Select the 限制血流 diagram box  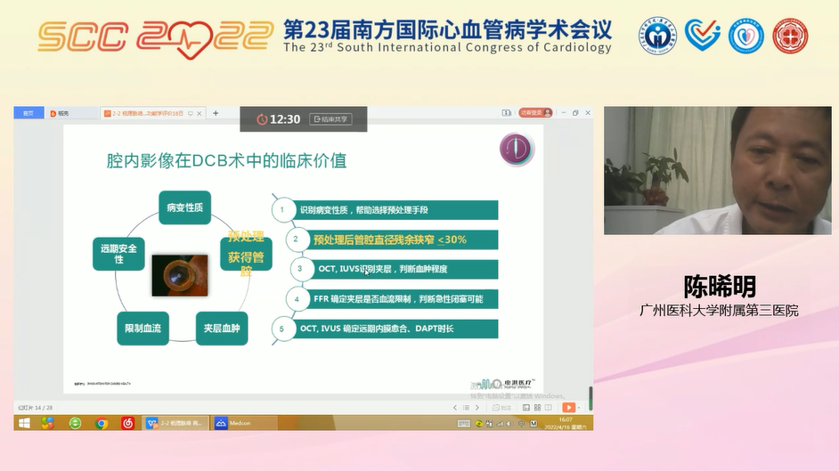[x=143, y=329]
